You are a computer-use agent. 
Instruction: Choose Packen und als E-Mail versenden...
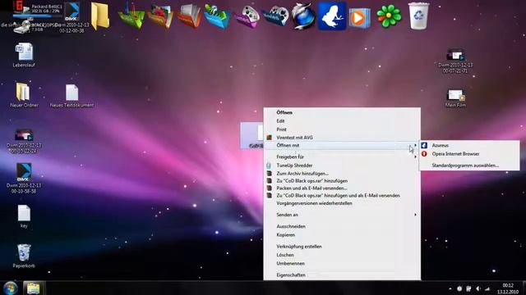342,188
